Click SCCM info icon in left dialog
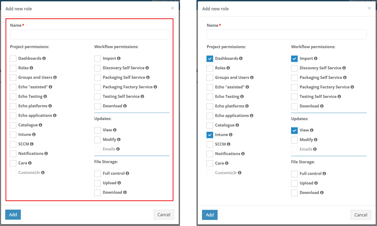377x226 pixels. (32, 144)
